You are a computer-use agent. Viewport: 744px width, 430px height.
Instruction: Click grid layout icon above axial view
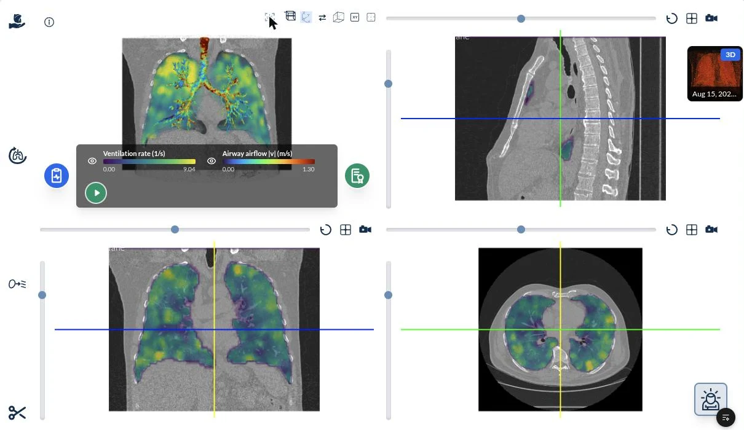tap(692, 230)
